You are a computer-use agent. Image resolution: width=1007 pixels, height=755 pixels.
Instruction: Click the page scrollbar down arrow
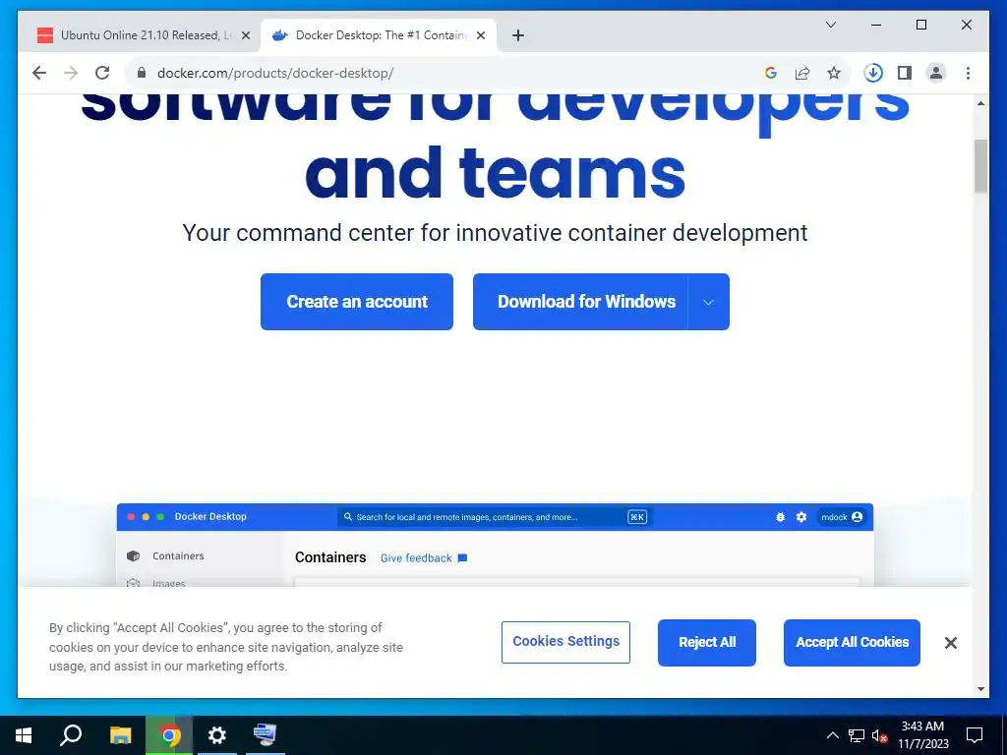click(x=980, y=689)
